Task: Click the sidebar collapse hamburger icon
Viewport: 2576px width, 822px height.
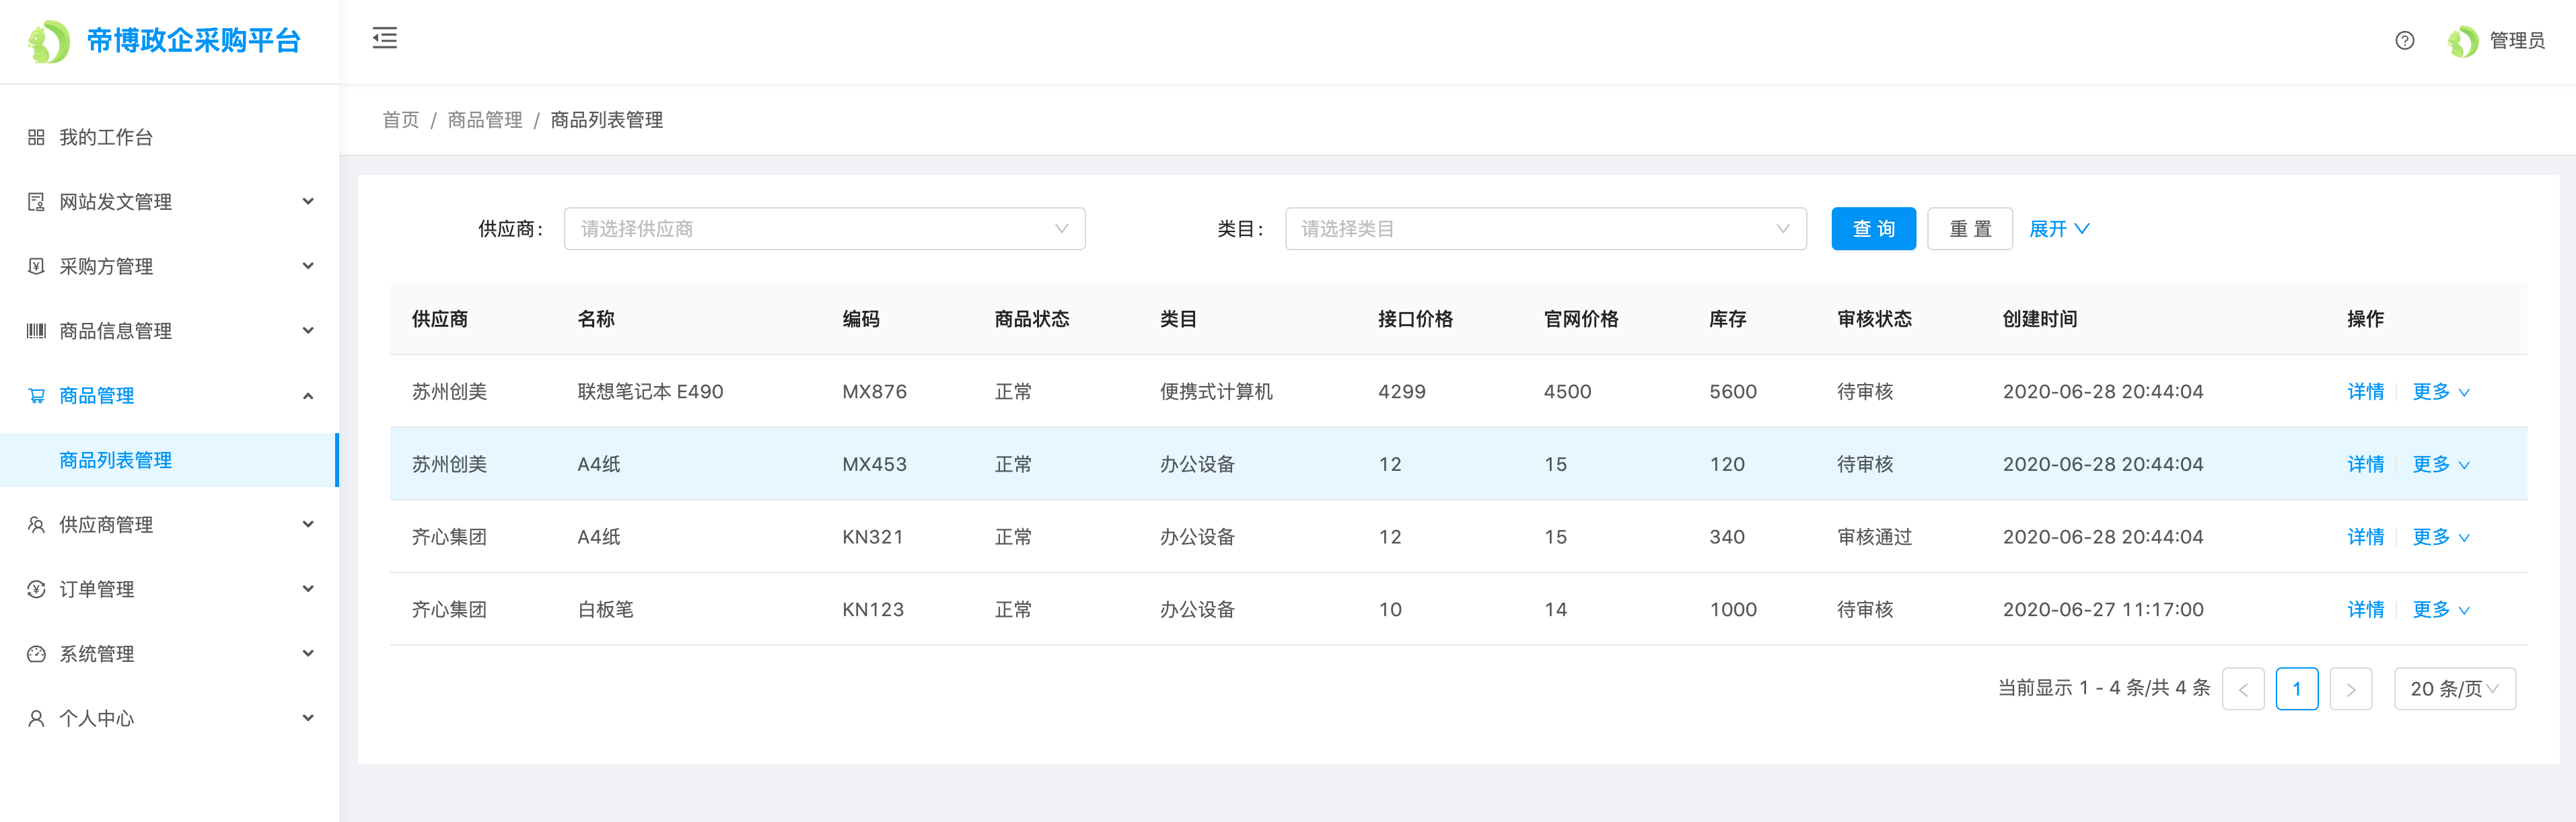Action: pyautogui.click(x=385, y=39)
